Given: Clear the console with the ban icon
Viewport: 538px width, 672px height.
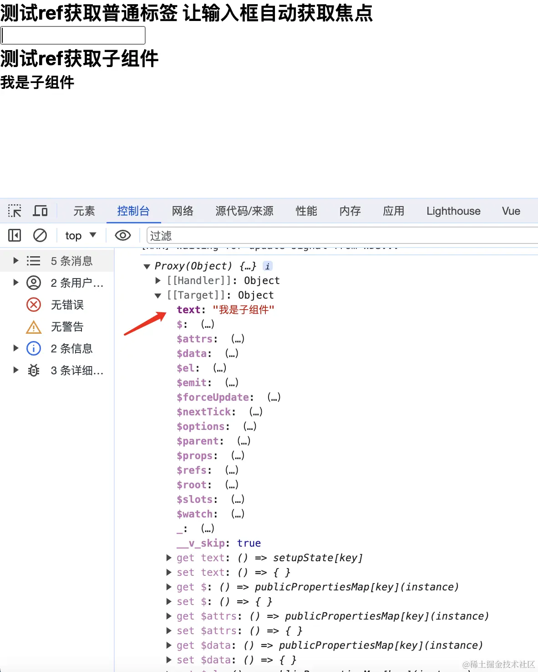Looking at the screenshot, I should (40, 235).
